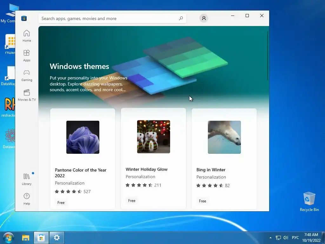The image size is (325, 244).
Task: Click the network tray icon
Action: pos(278,238)
